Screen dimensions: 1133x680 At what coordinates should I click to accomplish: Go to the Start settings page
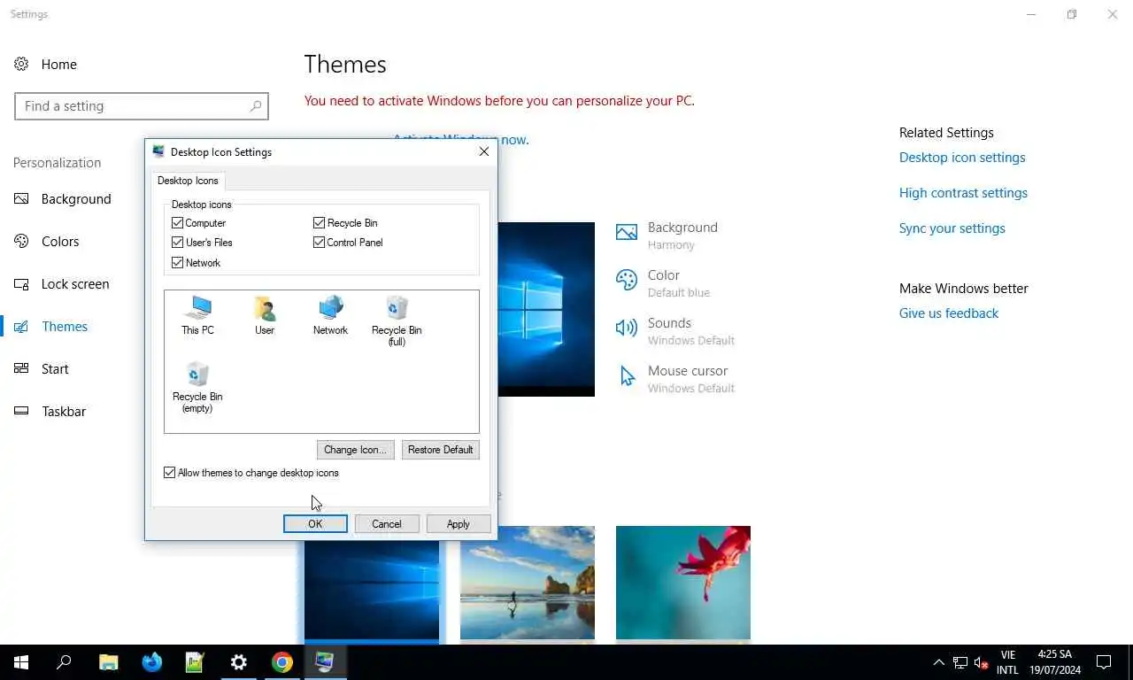[x=55, y=369]
